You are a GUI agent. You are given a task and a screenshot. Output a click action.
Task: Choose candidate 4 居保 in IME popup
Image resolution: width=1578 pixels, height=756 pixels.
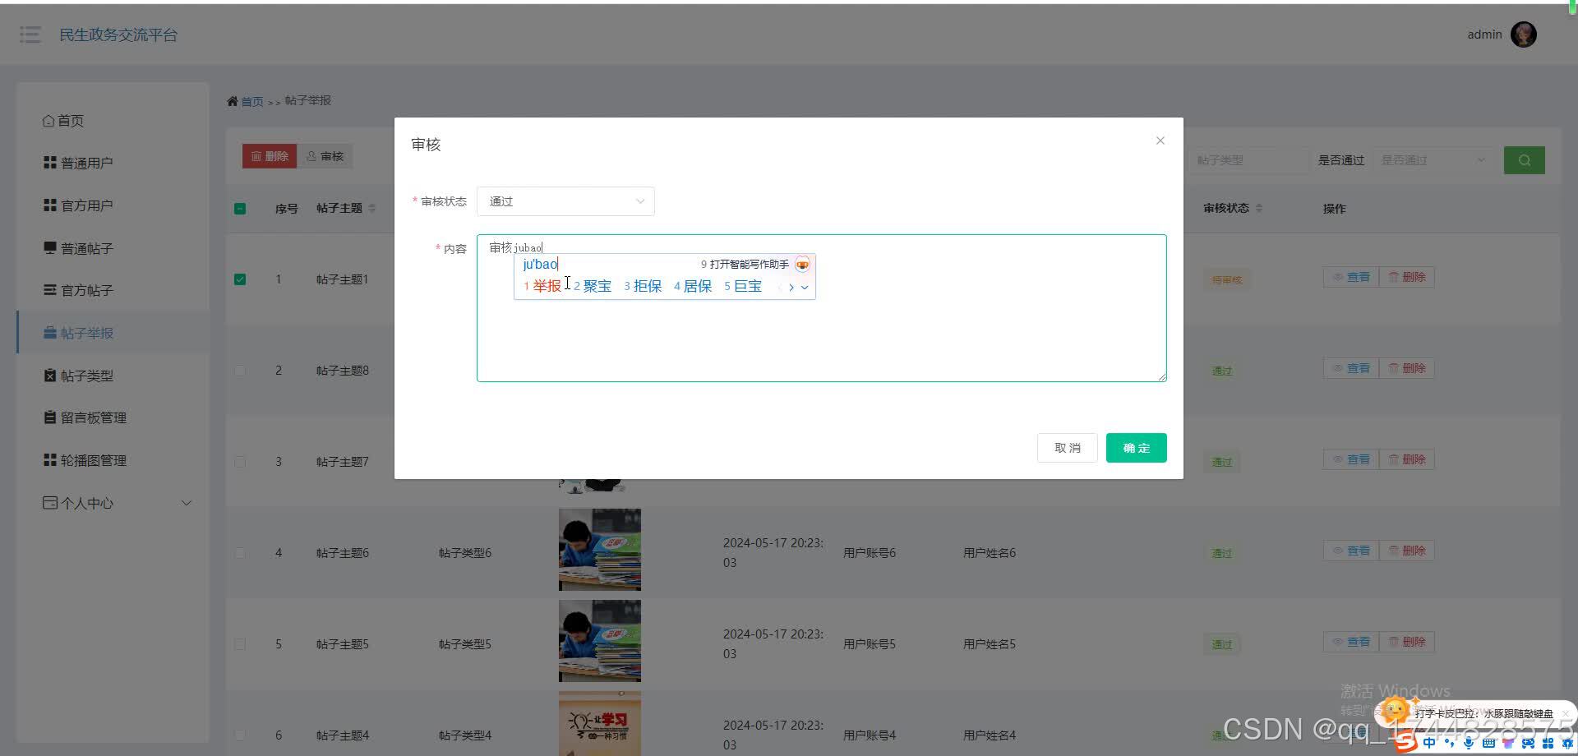693,286
